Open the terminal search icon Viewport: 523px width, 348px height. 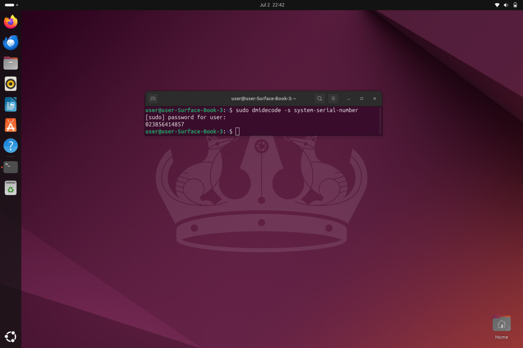tap(320, 99)
